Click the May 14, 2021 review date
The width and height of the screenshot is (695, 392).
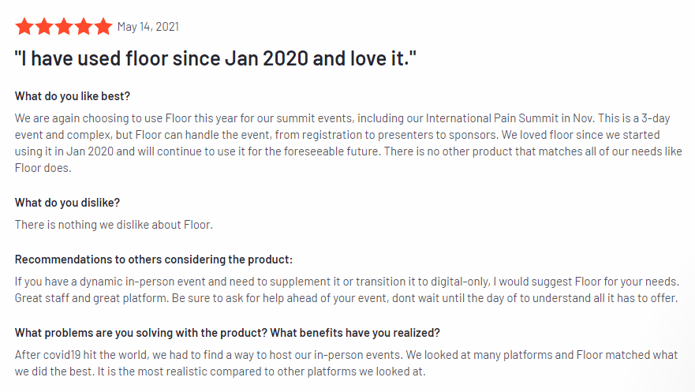(x=148, y=27)
